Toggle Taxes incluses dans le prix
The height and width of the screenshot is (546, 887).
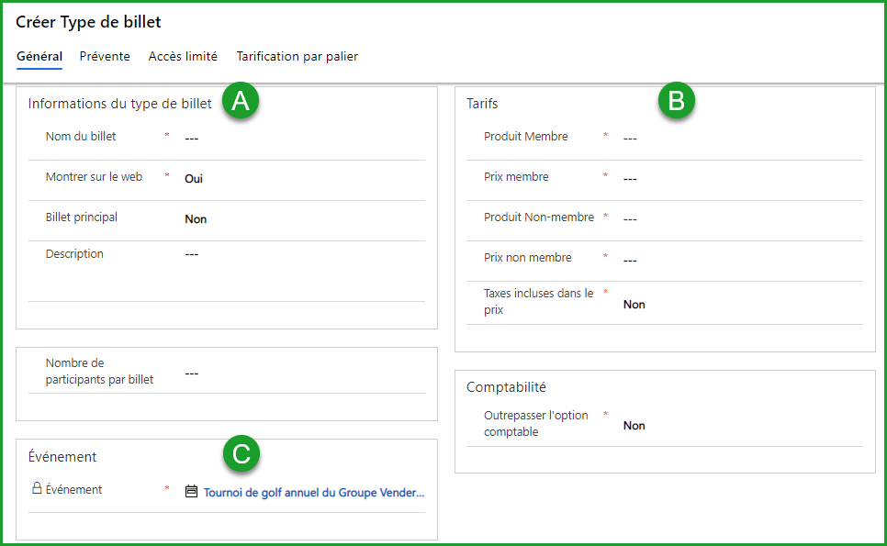[634, 305]
